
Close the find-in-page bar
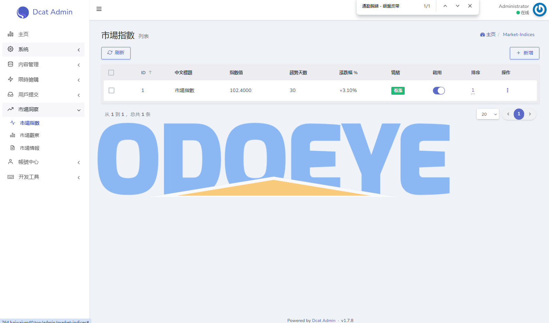tap(470, 6)
